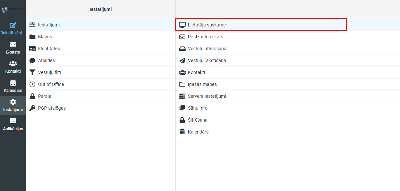400x191 pixels.
Task: Open the Aplikācijas grid icon
Action: click(x=13, y=121)
